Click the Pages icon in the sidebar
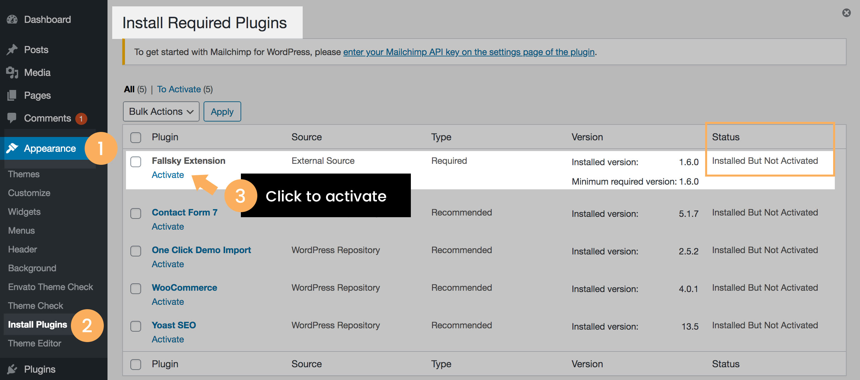 point(12,95)
